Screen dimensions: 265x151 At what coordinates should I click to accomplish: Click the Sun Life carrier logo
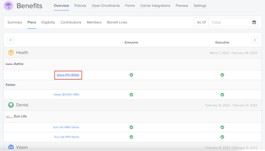point(9,116)
